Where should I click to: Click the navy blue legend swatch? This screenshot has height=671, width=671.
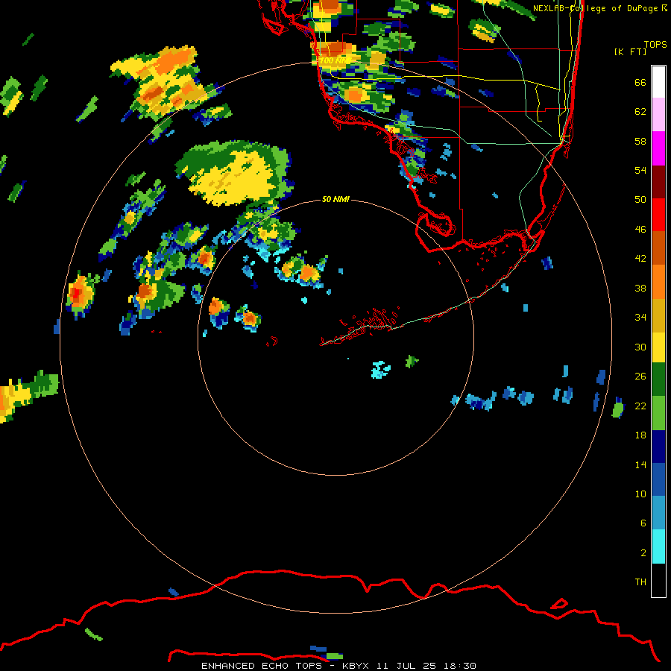(x=658, y=447)
